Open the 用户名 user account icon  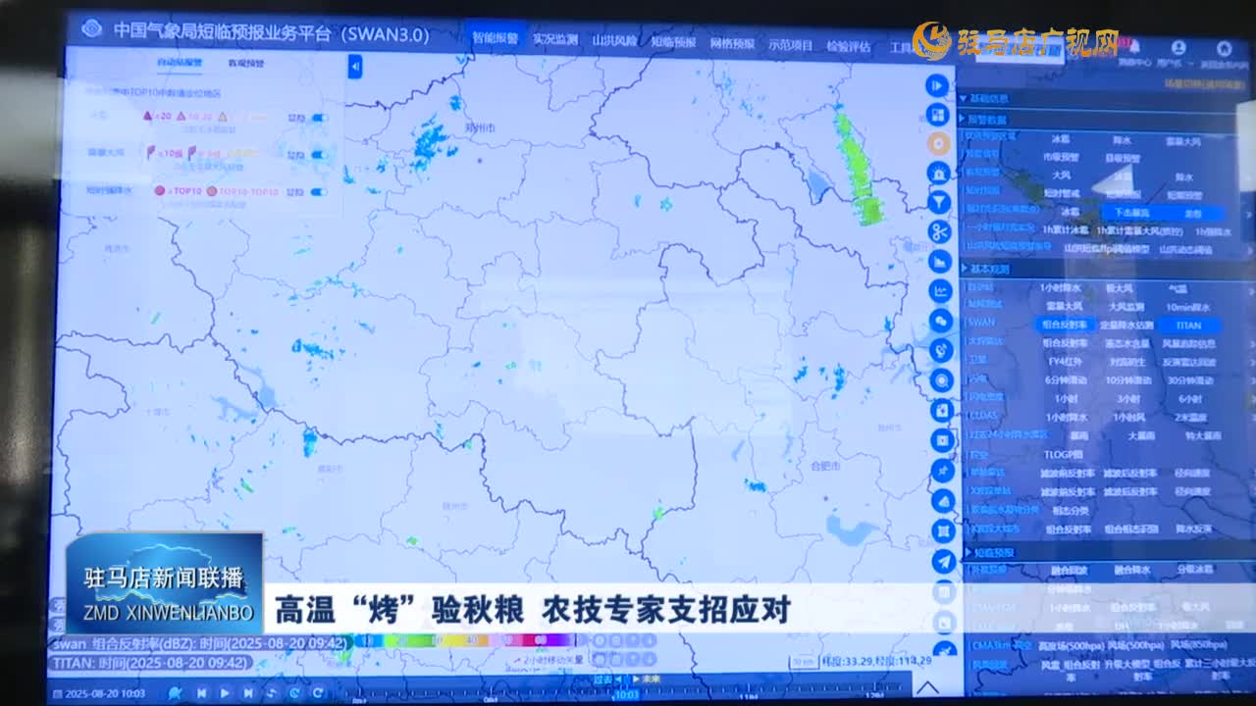tap(1178, 47)
